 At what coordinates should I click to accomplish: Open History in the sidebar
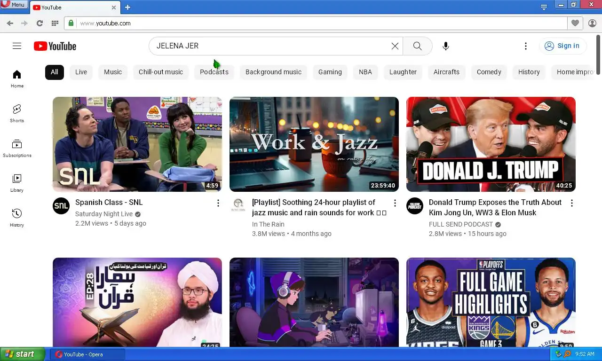[17, 218]
